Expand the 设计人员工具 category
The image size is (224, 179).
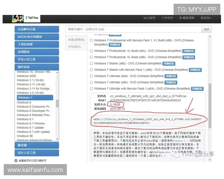click(x=37, y=153)
